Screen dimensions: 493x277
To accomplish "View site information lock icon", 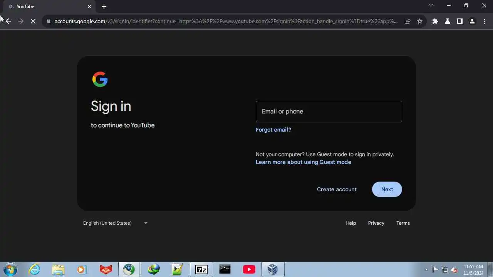I will pyautogui.click(x=49, y=22).
